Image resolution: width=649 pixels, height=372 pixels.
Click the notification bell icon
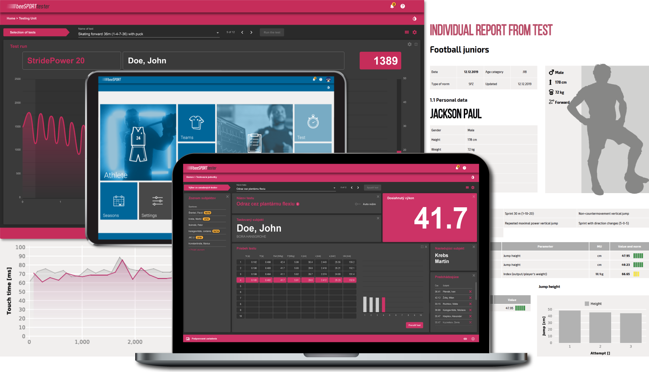pos(392,6)
